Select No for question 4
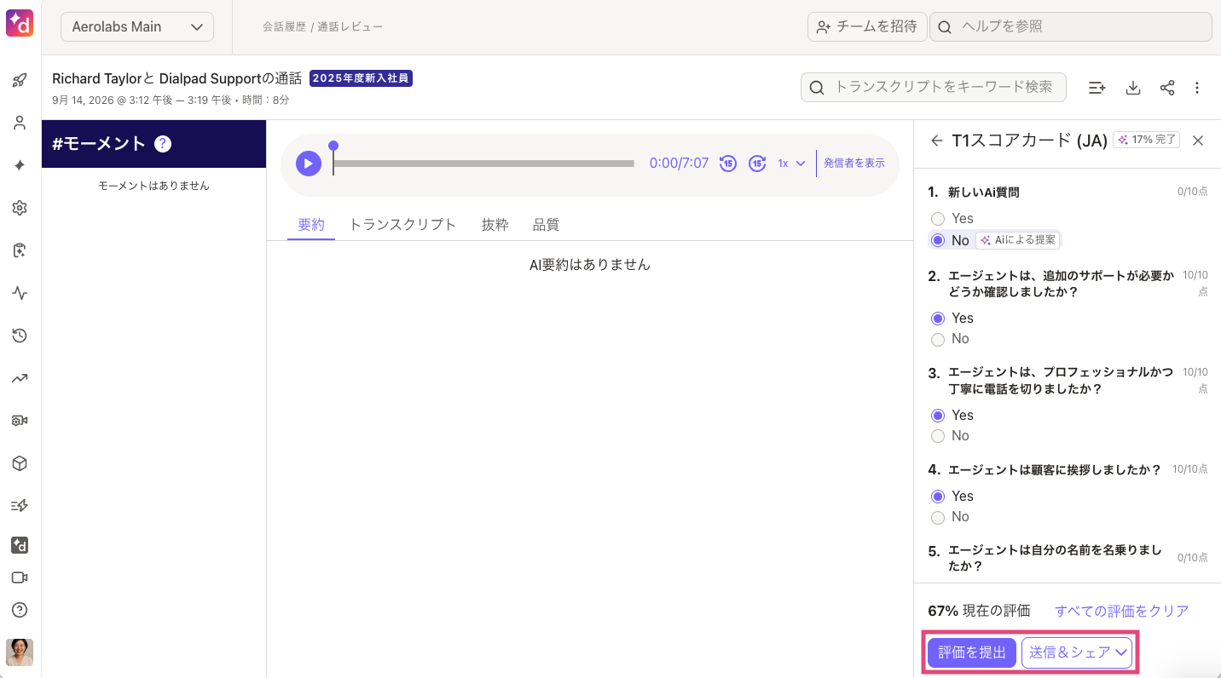The height and width of the screenshot is (678, 1221). tap(938, 517)
